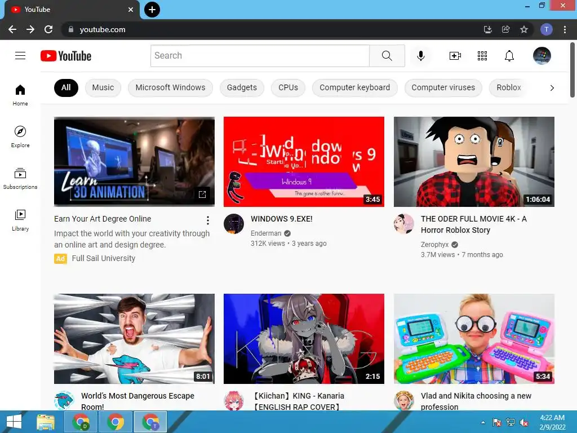Open the Windows Start button
The width and height of the screenshot is (577, 433).
(x=14, y=422)
